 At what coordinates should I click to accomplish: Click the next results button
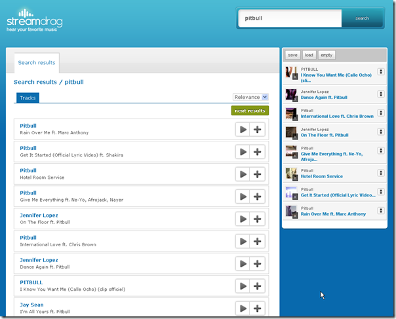pyautogui.click(x=250, y=111)
